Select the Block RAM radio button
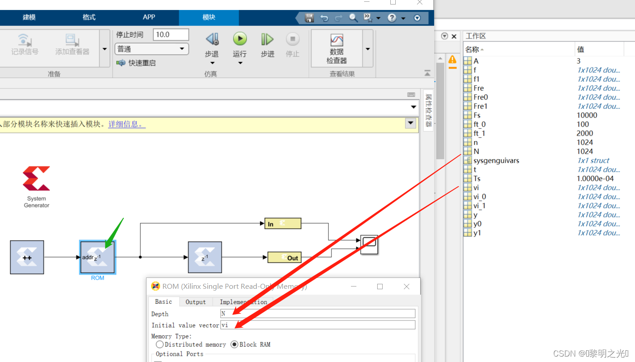Viewport: 635px width, 362px height. (234, 344)
